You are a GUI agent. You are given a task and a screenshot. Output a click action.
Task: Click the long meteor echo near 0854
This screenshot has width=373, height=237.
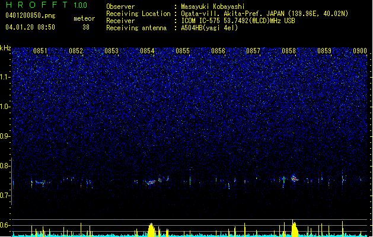[151, 182]
